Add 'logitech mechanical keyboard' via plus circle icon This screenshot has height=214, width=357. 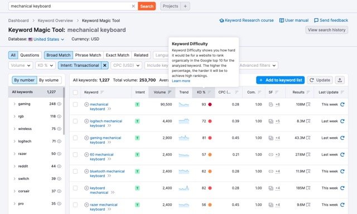tap(86, 121)
